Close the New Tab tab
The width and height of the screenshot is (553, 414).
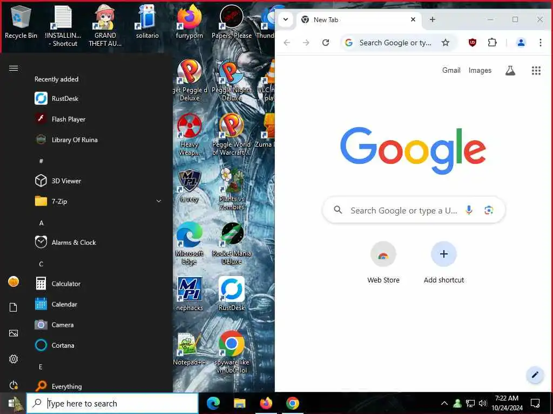coord(413,20)
